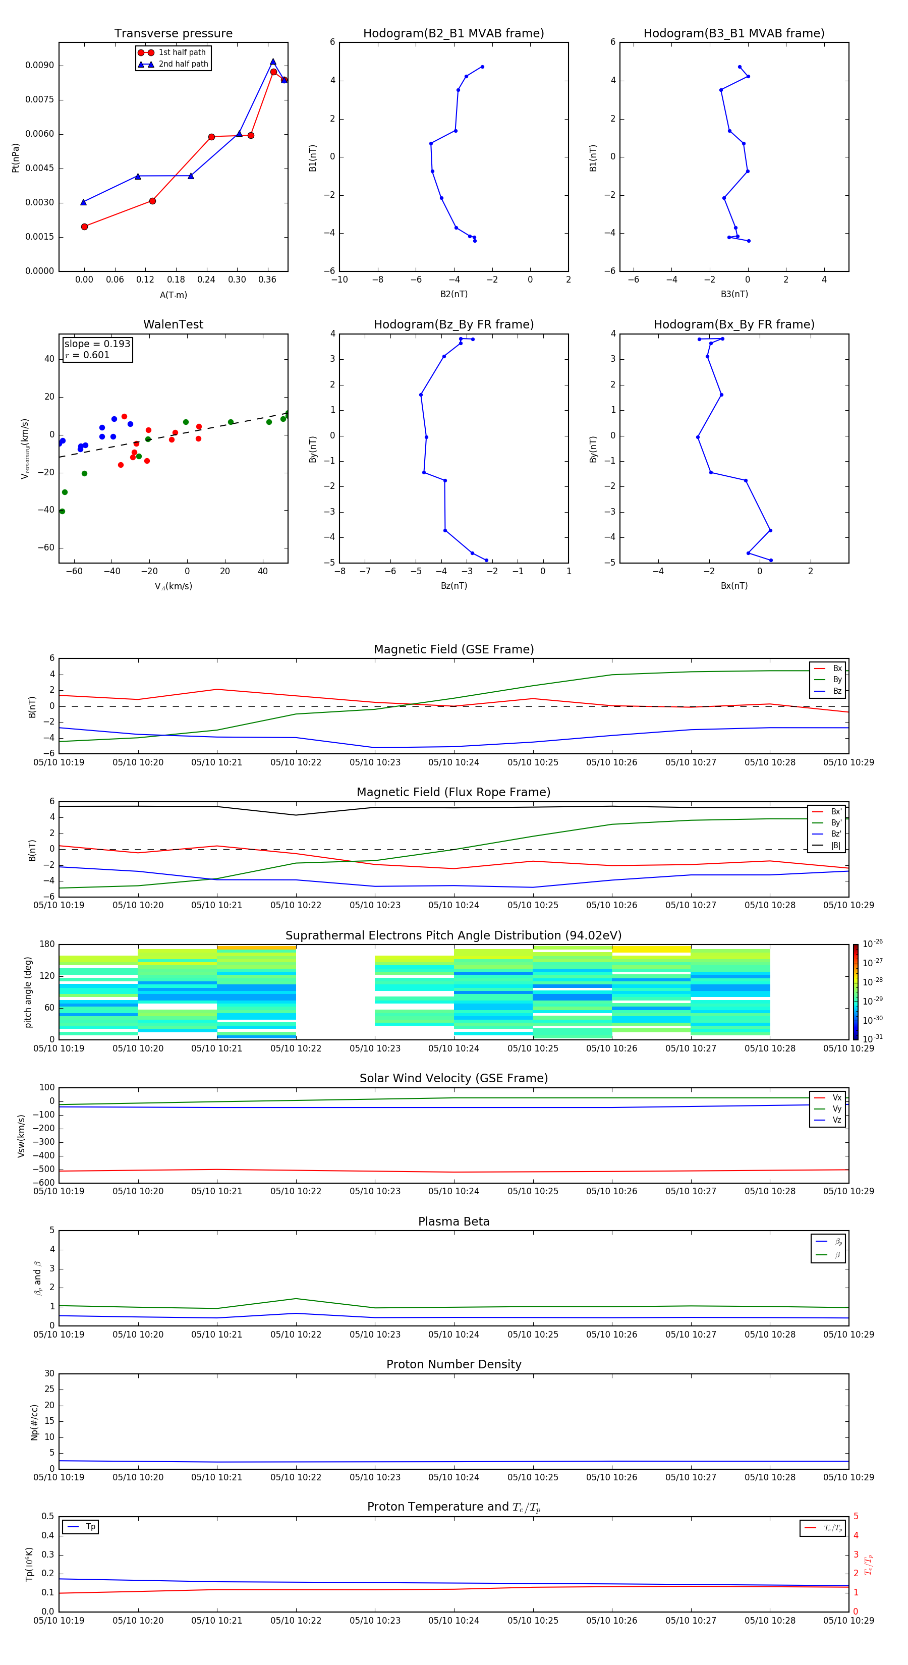Click the 'Bz(nT)' x-axis label
Viewport: 908px width, 1665px height.
[x=453, y=586]
